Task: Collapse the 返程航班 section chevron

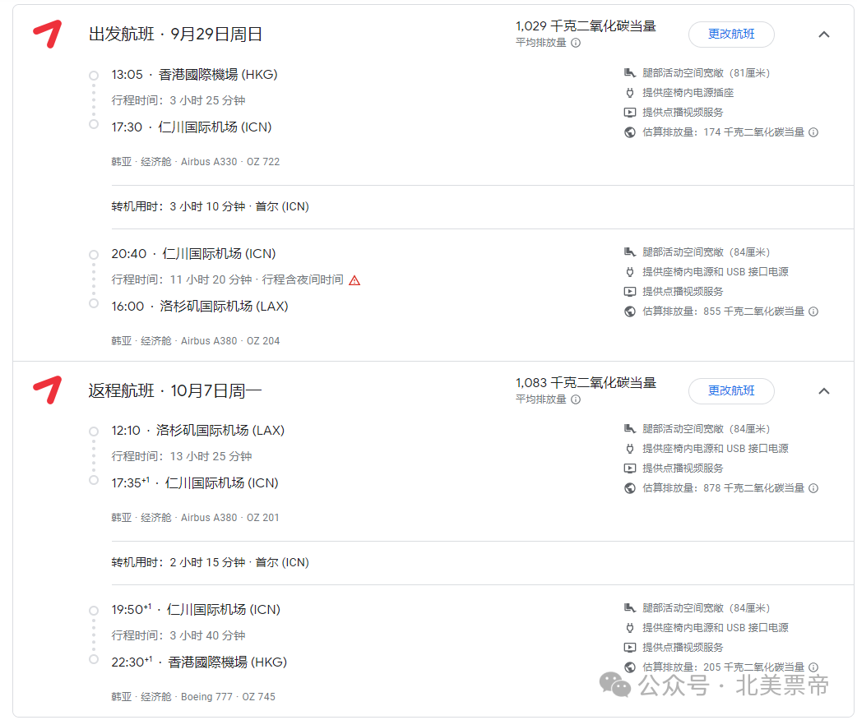Action: (823, 391)
